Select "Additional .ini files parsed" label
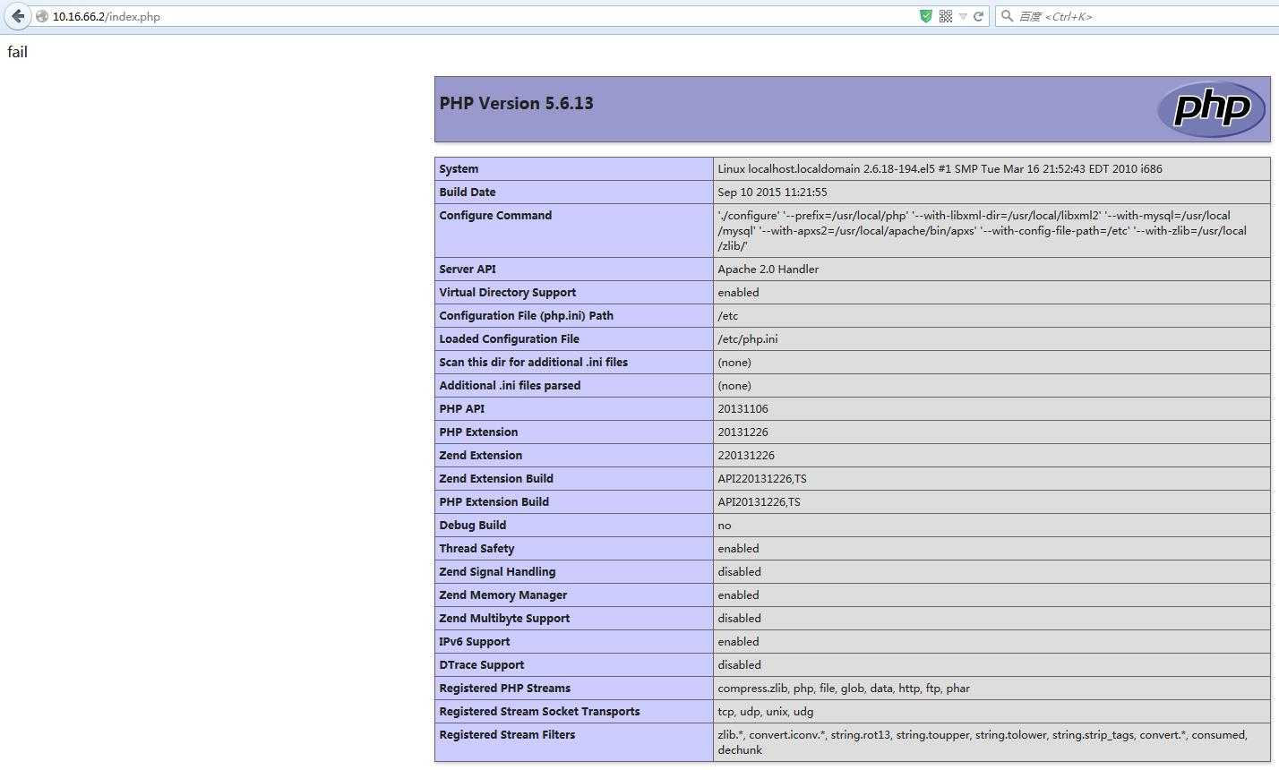 pos(510,385)
